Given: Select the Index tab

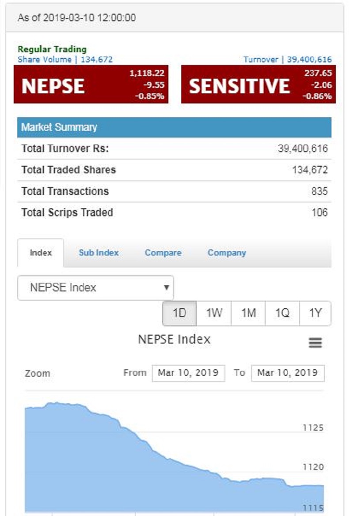Looking at the screenshot, I should [x=41, y=253].
